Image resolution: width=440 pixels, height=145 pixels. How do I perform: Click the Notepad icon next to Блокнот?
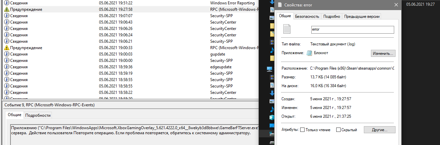click(x=310, y=53)
